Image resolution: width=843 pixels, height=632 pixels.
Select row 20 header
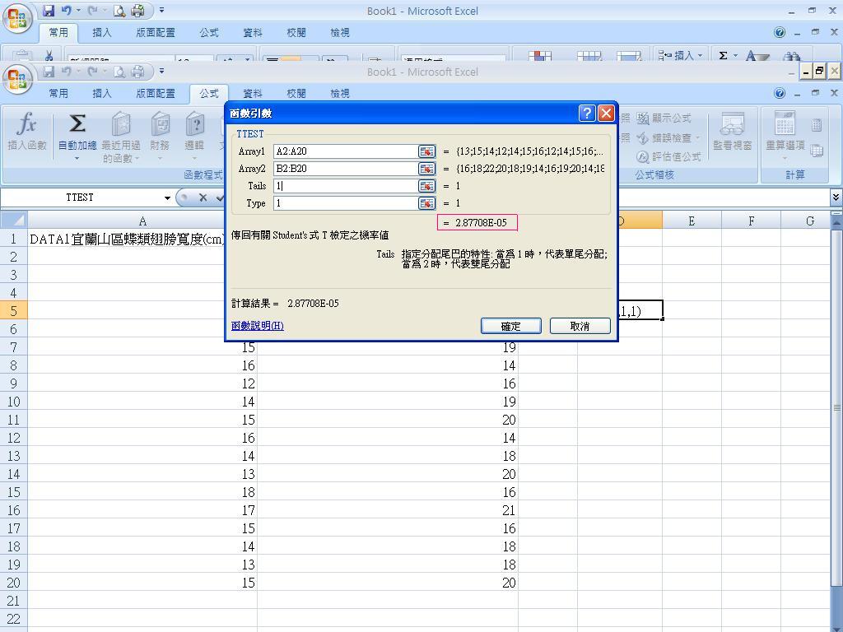tap(13, 583)
